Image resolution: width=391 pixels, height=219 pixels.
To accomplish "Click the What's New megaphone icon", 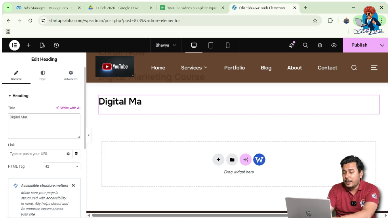I will point(291,45).
